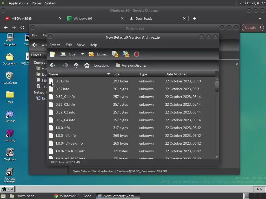Click scrollbar down arrow in file list
Viewport: 266px width, 199px height.
click(x=217, y=157)
